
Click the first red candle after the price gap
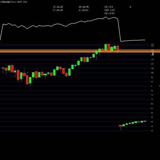pyautogui.click(x=121, y=126)
